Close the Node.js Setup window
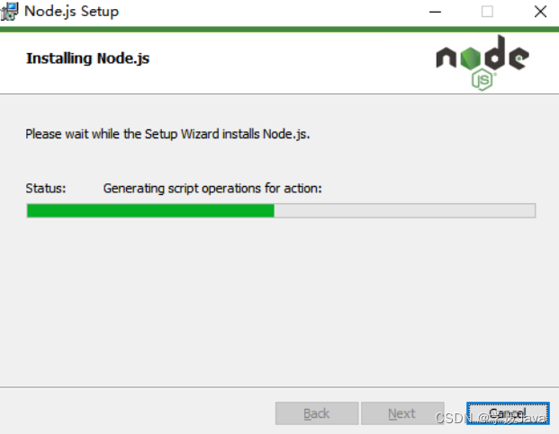 (540, 12)
